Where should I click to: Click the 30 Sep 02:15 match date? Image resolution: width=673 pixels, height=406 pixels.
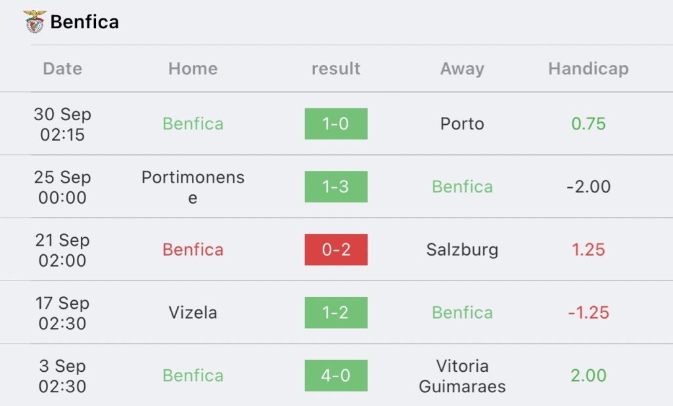coord(62,124)
